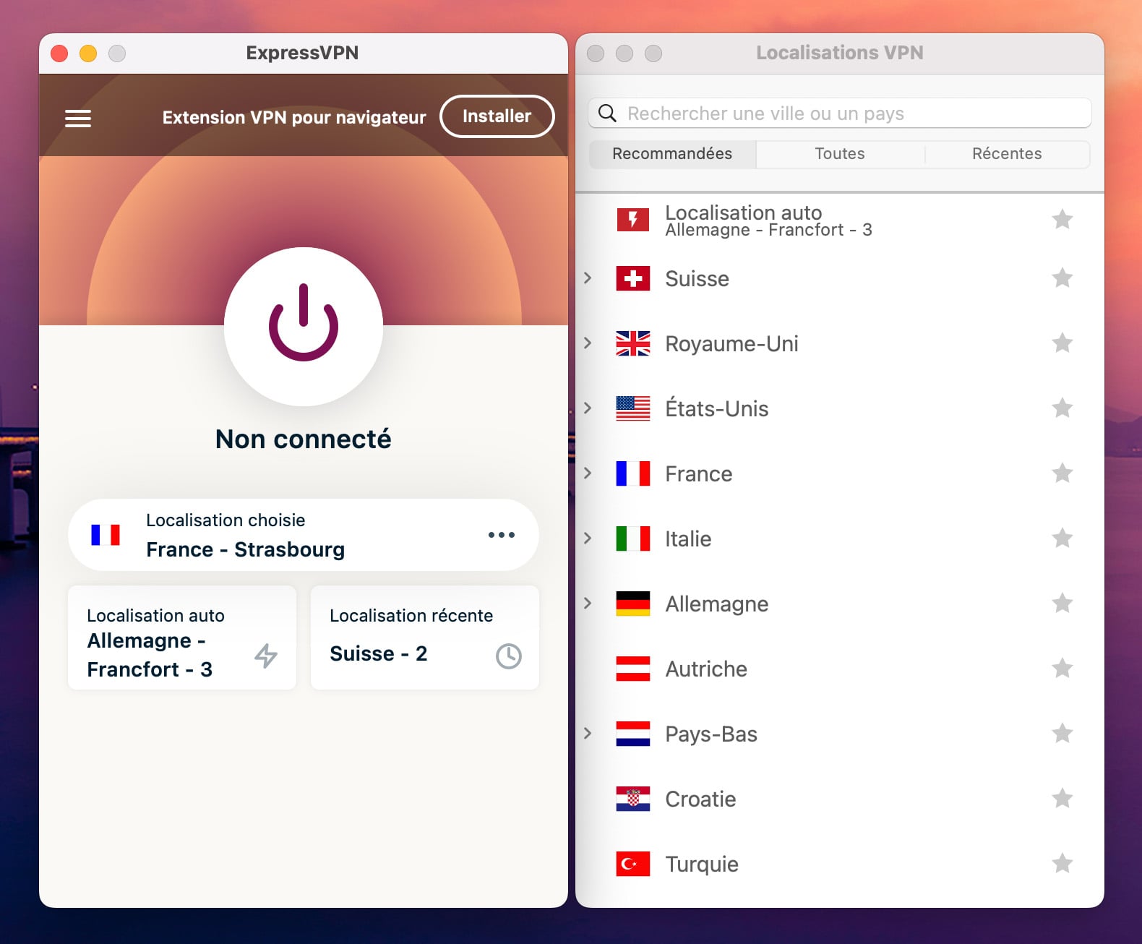Expand the Royaume-Uni locations list
Image resolution: width=1142 pixels, height=944 pixels.
(588, 343)
